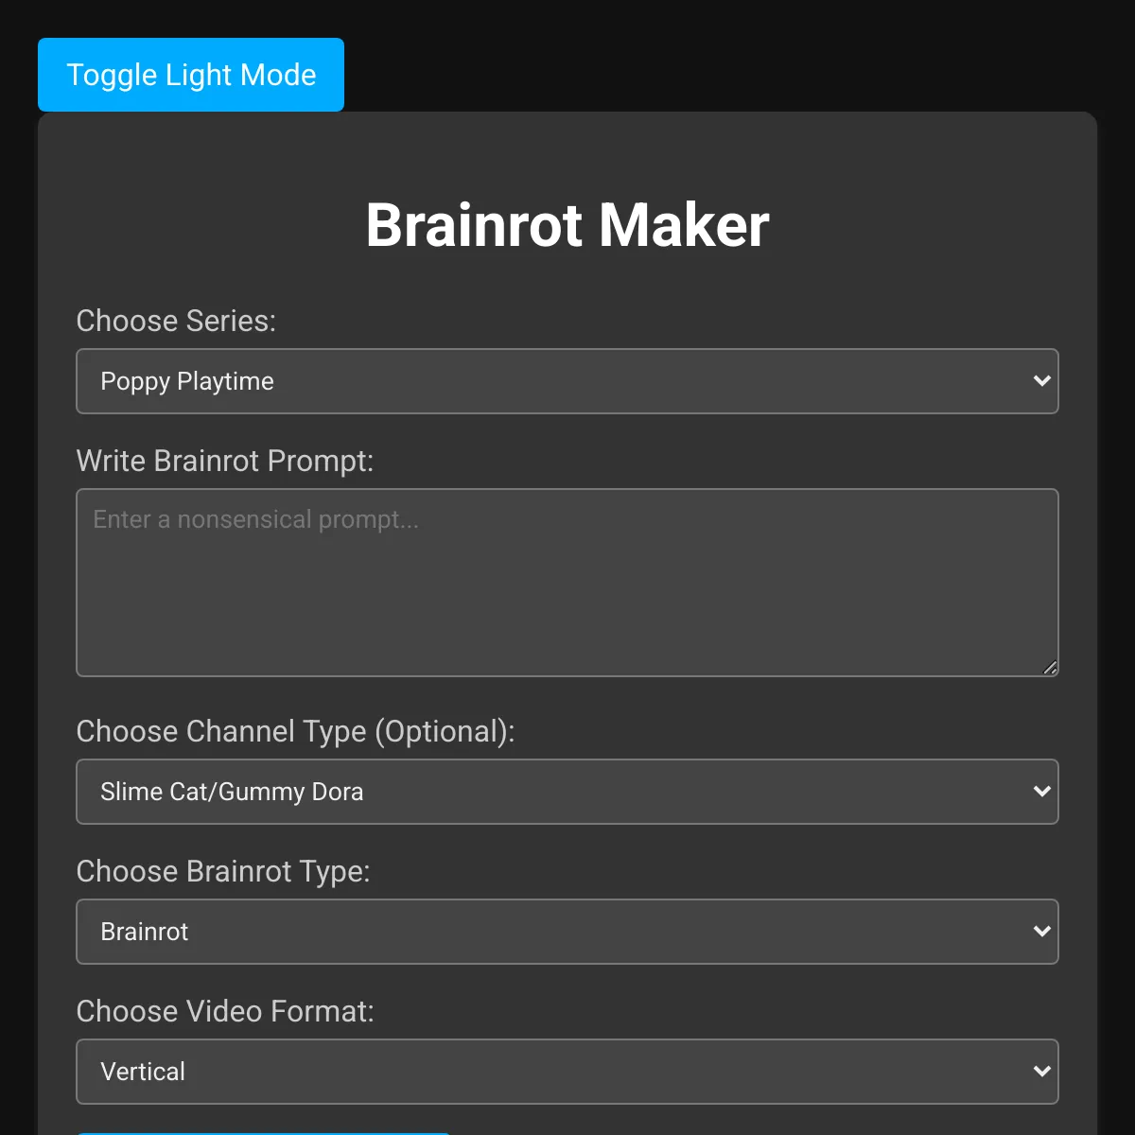Click the Enter a nonsensical prompt placeholder text
Viewport: 1135px width, 1135px height.
coord(255,520)
